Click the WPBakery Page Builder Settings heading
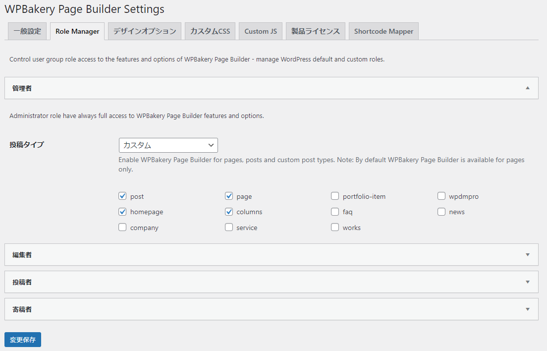The height and width of the screenshot is (351, 547). pyautogui.click(x=84, y=9)
